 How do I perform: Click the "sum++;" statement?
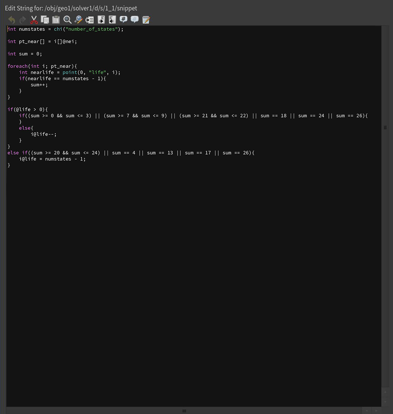[39, 85]
